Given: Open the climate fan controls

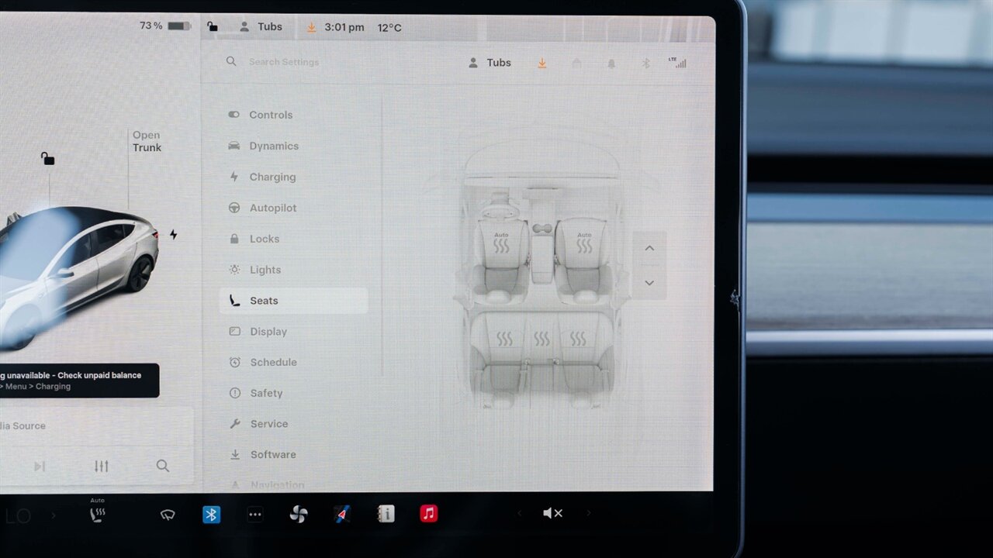Looking at the screenshot, I should click(299, 514).
